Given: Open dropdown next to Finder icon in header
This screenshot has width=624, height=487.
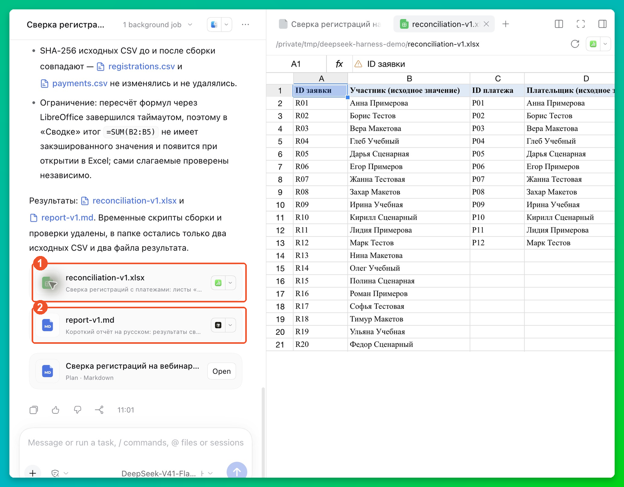Looking at the screenshot, I should click(x=226, y=24).
